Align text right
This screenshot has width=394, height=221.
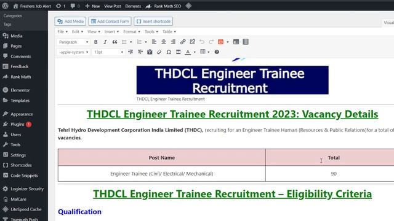[x=173, y=42]
